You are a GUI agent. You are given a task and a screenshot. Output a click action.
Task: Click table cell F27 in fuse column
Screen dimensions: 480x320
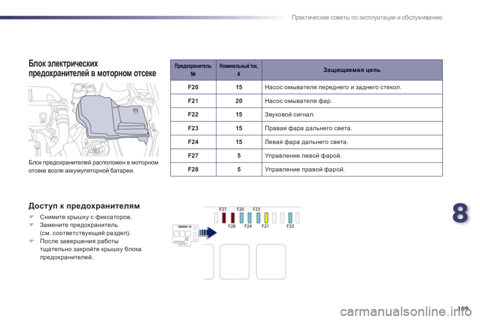click(193, 155)
